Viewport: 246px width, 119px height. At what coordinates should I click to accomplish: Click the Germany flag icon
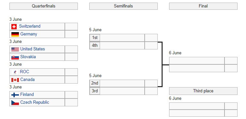coord(15,34)
